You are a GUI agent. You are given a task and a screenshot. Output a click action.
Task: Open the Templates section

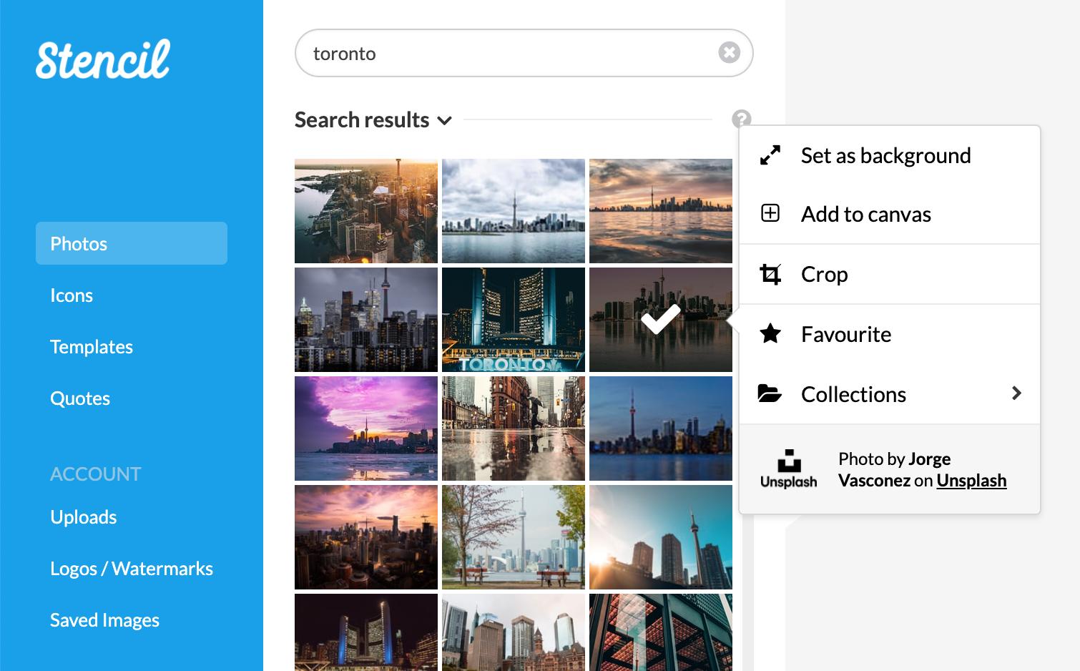click(x=91, y=347)
